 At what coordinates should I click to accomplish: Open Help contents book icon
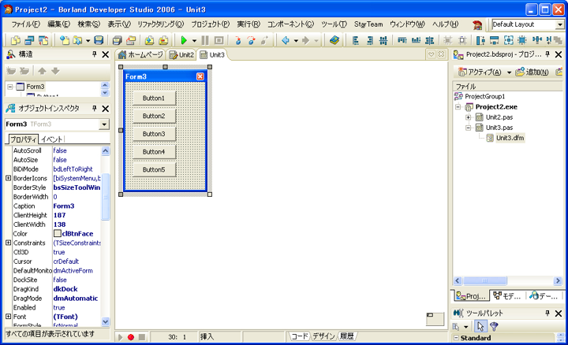click(x=334, y=40)
